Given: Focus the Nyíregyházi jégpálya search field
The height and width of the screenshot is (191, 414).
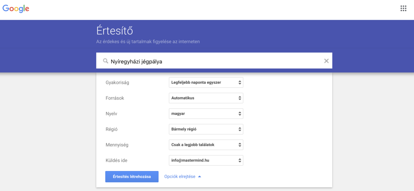Looking at the screenshot, I should (x=214, y=61).
